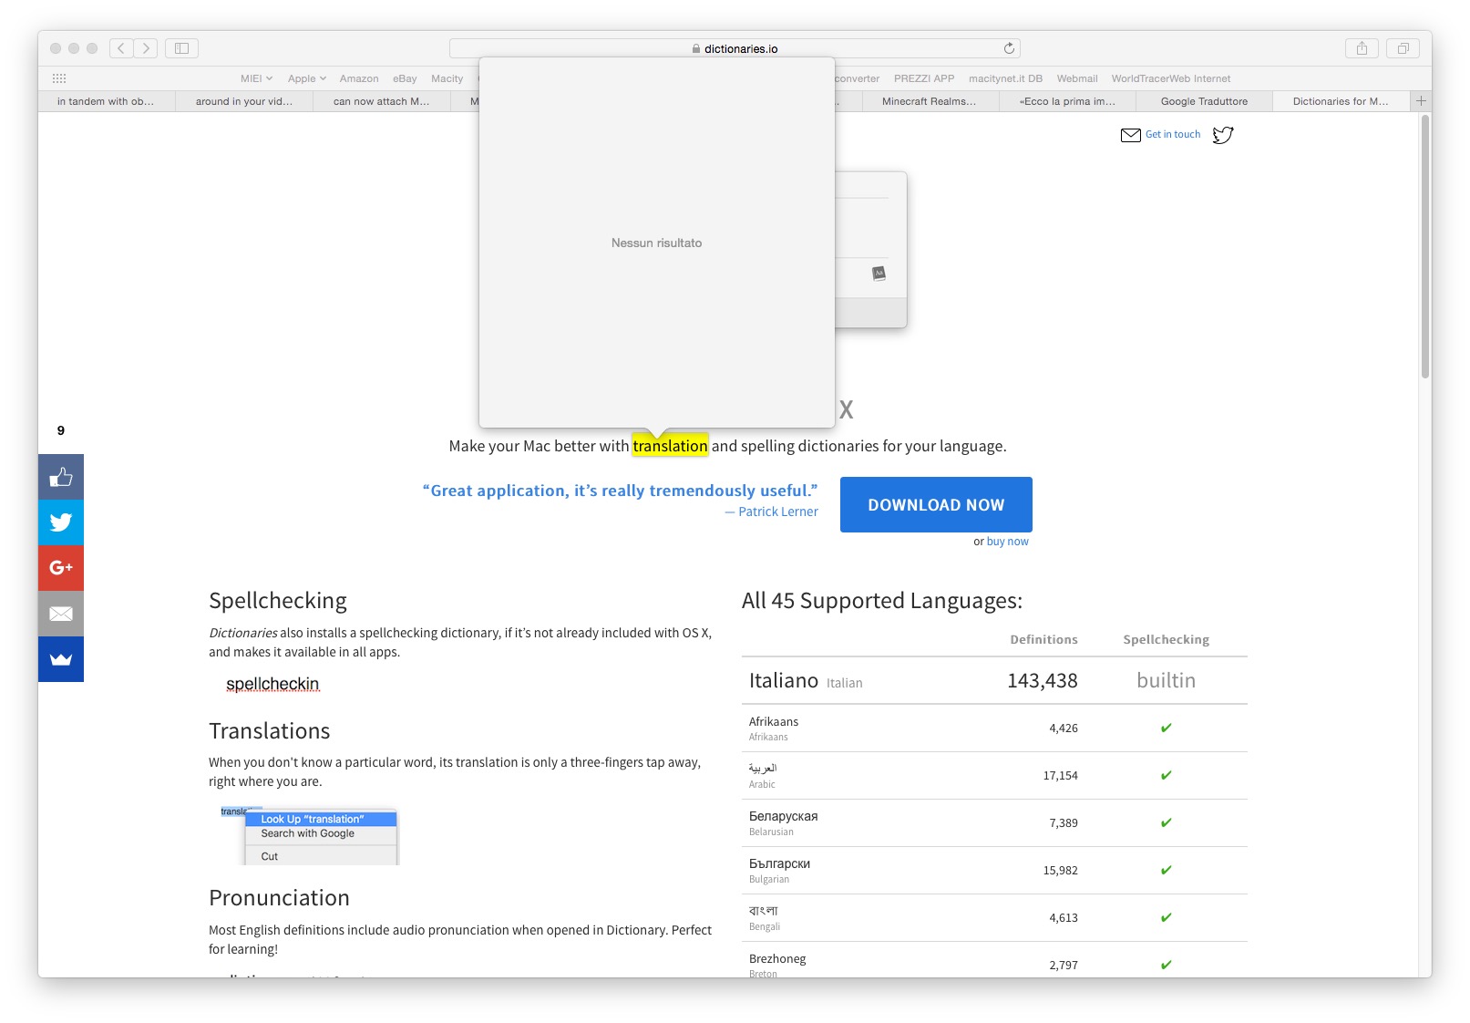This screenshot has width=1470, height=1023.
Task: Click the "143,438" definitions count
Action: tap(1043, 680)
